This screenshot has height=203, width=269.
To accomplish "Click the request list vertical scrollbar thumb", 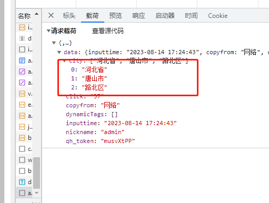I will point(36,173).
